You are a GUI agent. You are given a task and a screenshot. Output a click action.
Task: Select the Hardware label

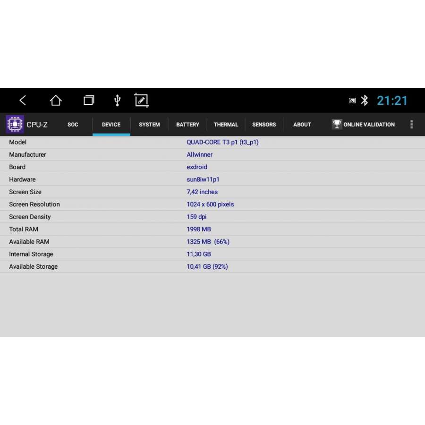(22, 179)
